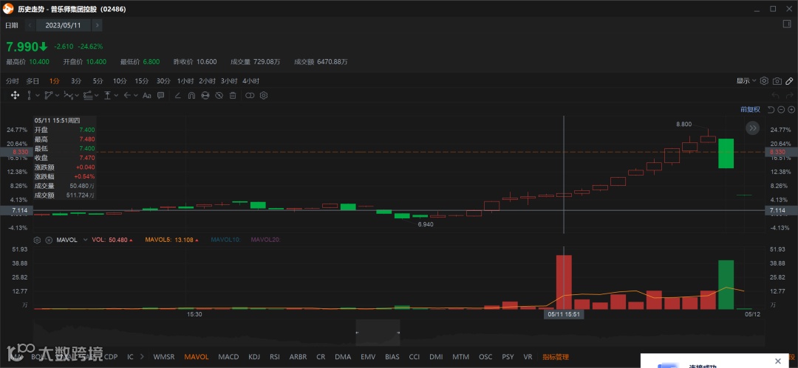
Task: Zoom in chart with plus icon
Action: click(x=791, y=109)
